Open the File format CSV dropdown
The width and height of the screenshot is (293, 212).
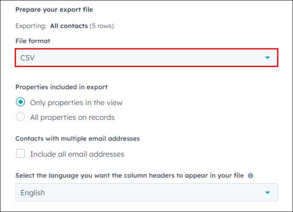146,58
